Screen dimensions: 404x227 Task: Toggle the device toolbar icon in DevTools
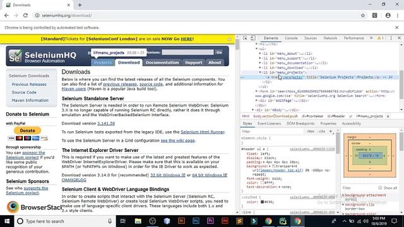pyautogui.click(x=252, y=38)
